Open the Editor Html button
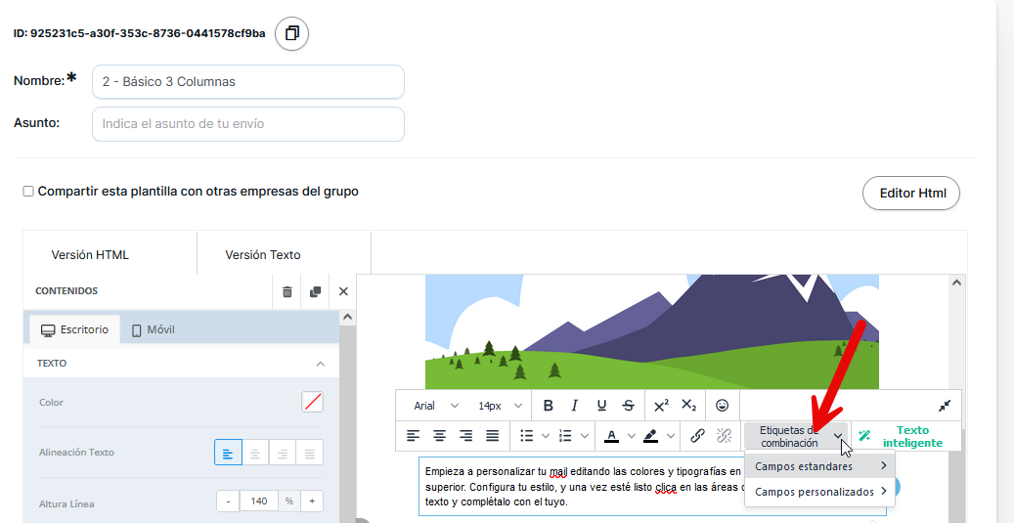 [x=911, y=194]
